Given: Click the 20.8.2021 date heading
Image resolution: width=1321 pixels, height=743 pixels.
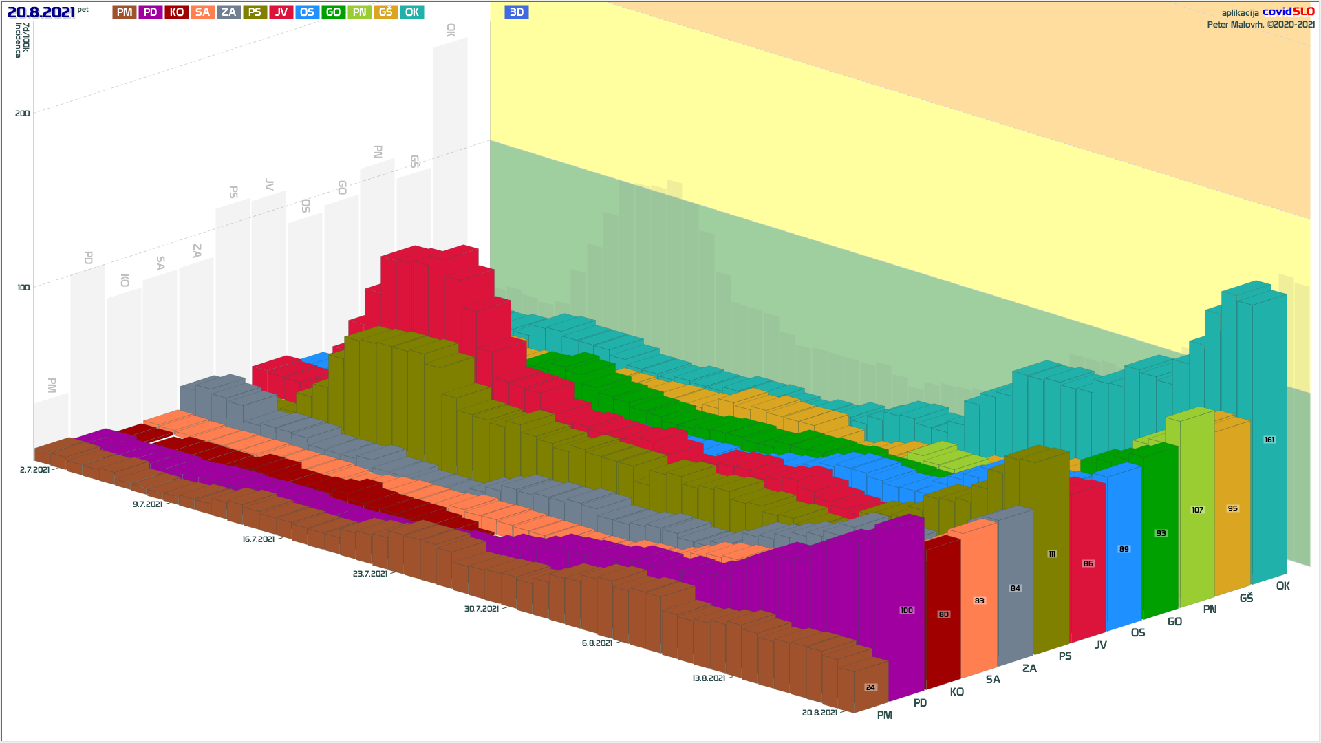Looking at the screenshot, I should point(41,12).
